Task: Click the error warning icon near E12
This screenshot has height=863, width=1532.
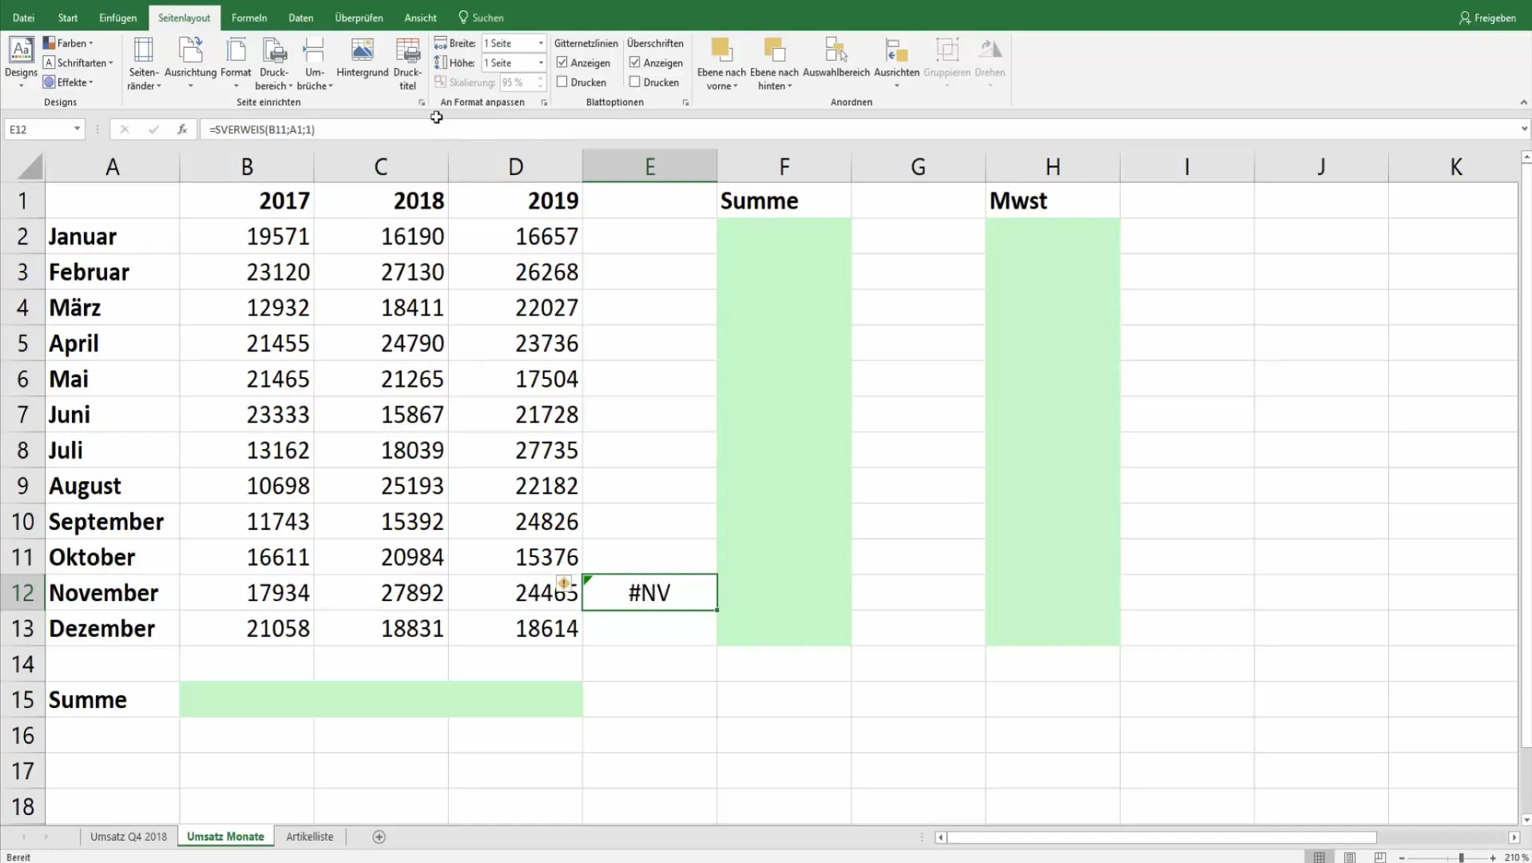Action: (x=564, y=583)
